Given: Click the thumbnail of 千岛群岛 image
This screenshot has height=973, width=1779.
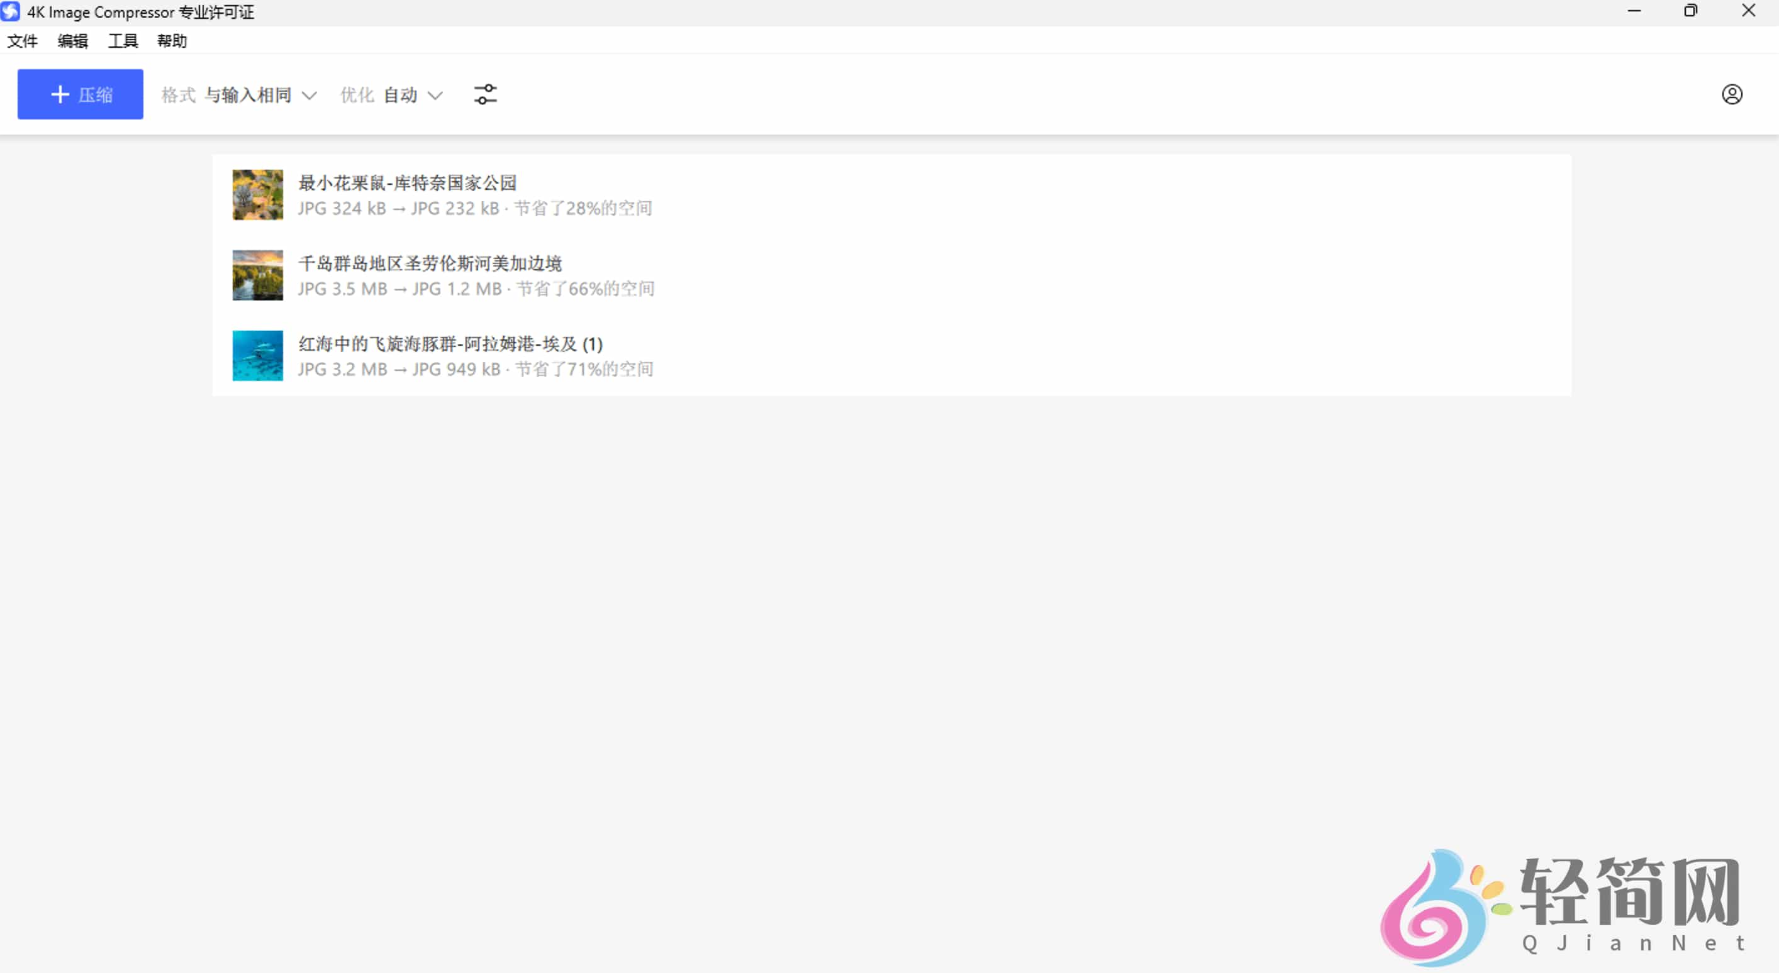Looking at the screenshot, I should [257, 275].
